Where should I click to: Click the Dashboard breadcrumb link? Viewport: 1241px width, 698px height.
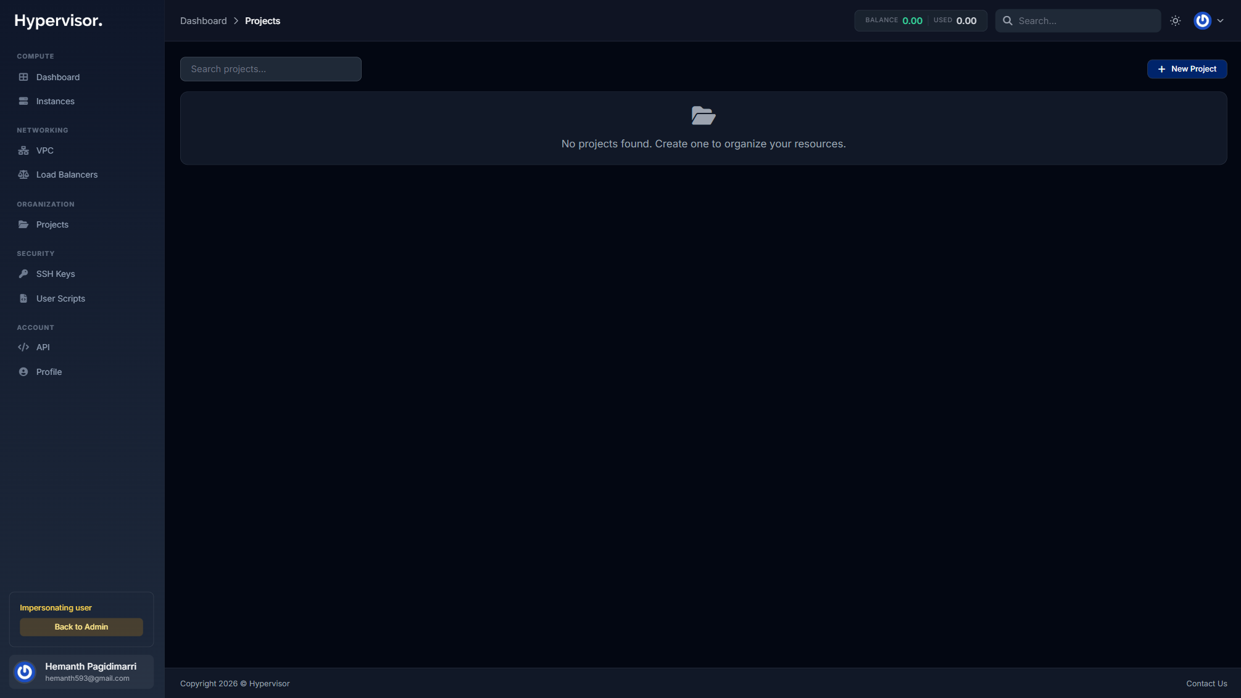pyautogui.click(x=203, y=21)
